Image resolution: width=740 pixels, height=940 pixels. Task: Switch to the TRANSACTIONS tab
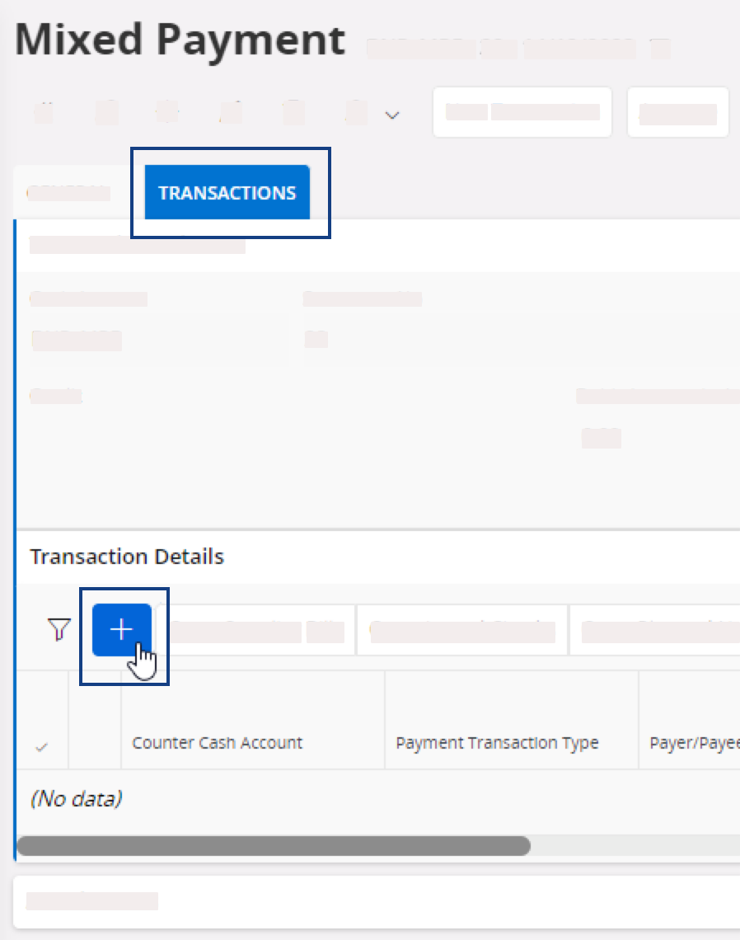[227, 193]
